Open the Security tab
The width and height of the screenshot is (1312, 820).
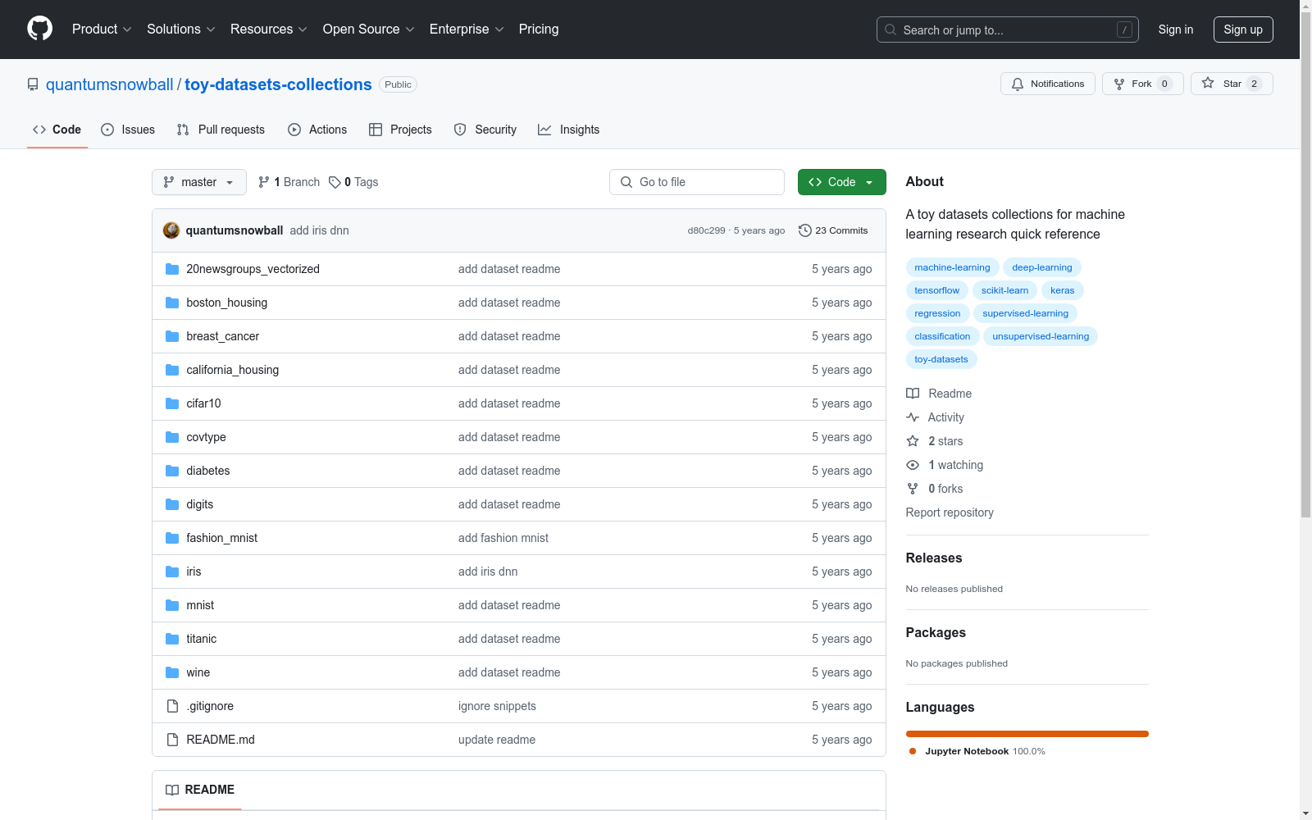click(x=485, y=130)
